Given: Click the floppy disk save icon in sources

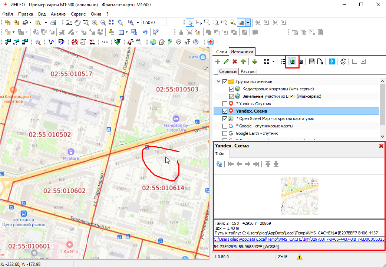Looking at the screenshot, I should tap(311, 61).
